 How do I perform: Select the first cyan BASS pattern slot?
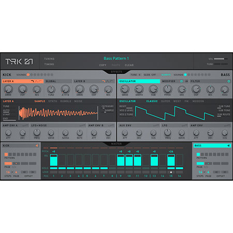click(198, 154)
